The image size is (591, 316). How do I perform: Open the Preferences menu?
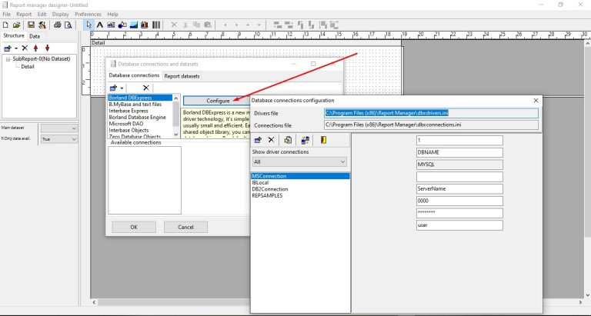[x=88, y=15]
